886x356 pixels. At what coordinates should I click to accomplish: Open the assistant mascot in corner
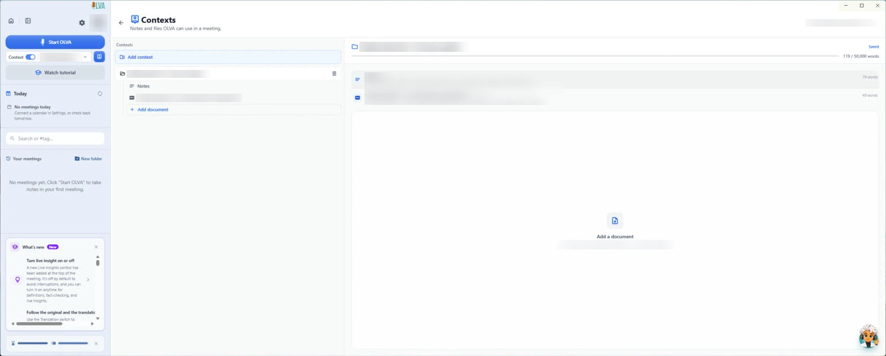[x=869, y=336]
